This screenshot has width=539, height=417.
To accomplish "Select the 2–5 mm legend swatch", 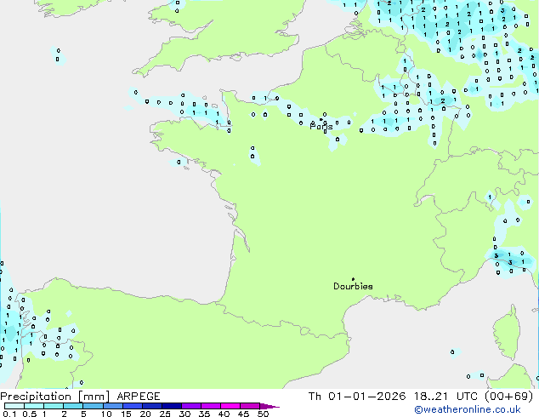I will (x=73, y=406).
